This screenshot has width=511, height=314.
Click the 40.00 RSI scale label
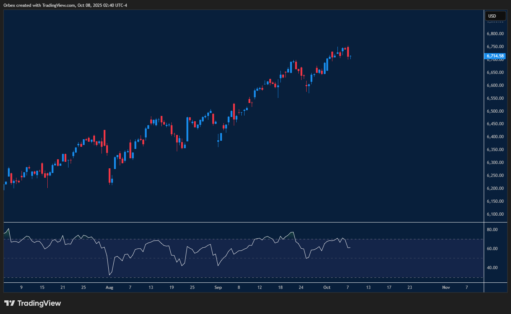tap(492, 268)
